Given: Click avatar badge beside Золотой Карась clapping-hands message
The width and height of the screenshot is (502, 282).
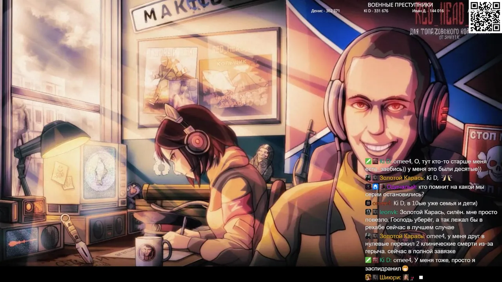Looking at the screenshot, I should (x=368, y=178).
